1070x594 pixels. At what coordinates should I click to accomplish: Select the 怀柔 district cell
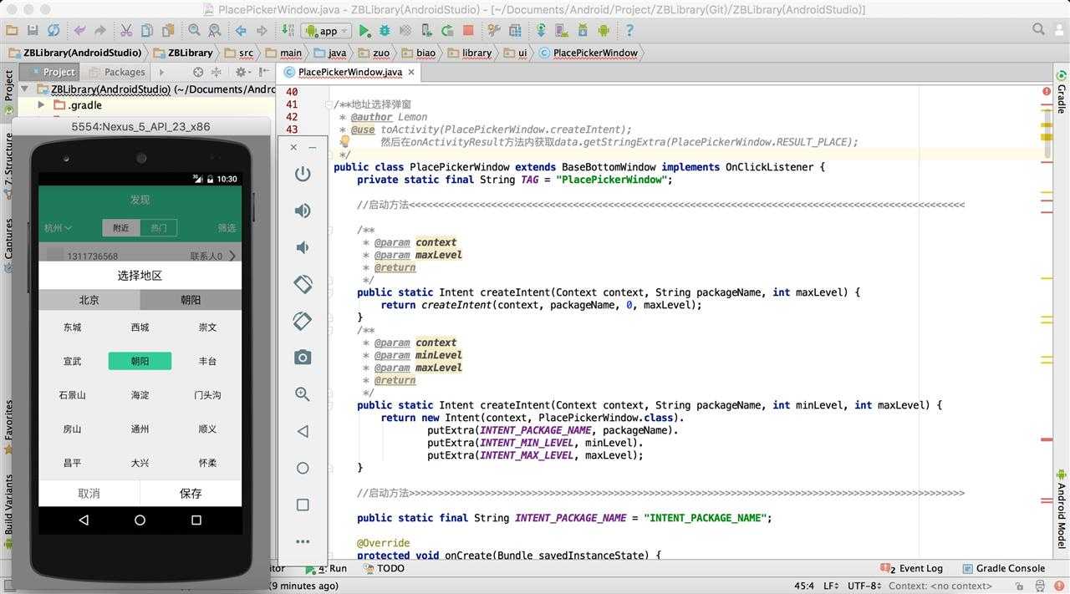pos(207,463)
